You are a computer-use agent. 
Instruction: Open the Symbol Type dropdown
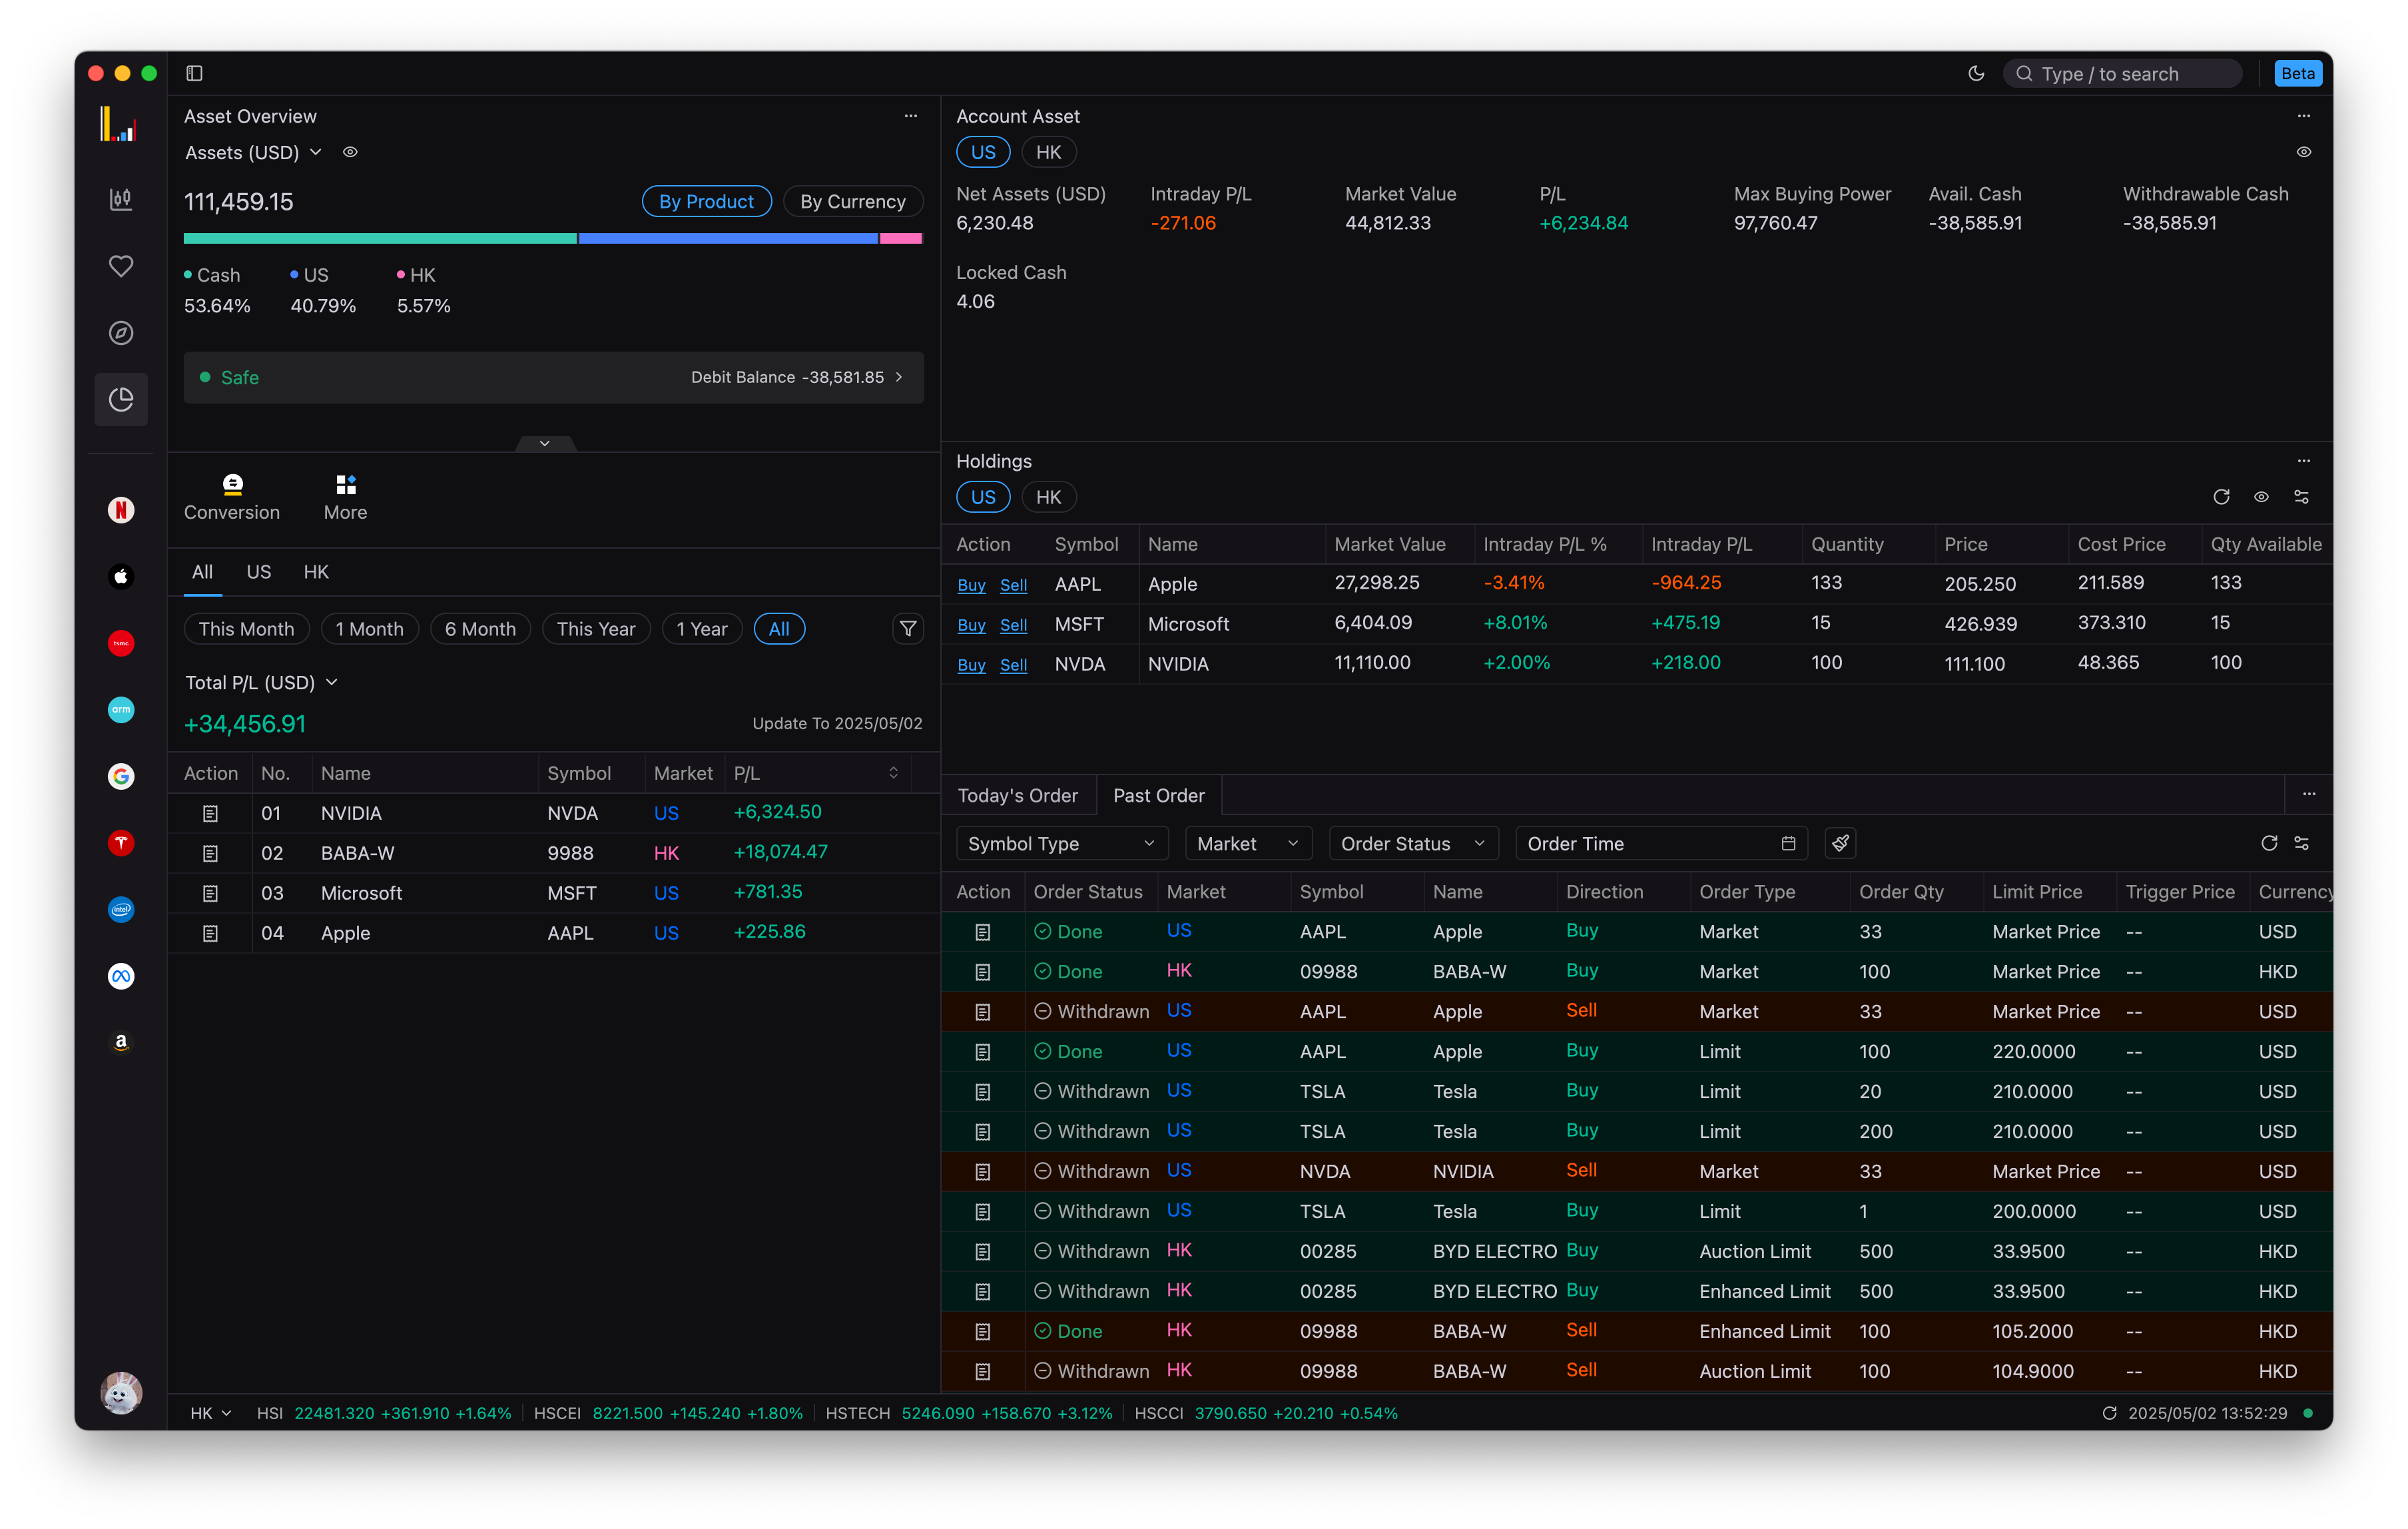coord(1061,844)
